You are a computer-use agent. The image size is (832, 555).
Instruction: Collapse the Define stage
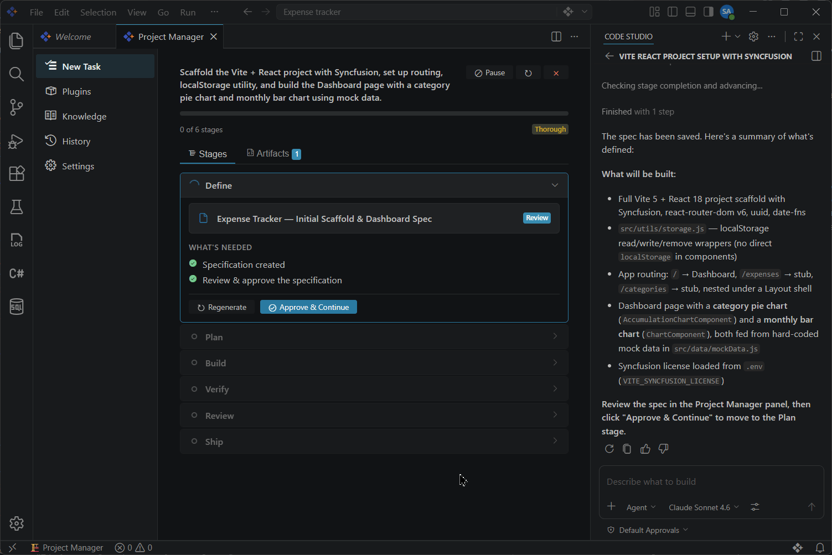tap(374, 185)
